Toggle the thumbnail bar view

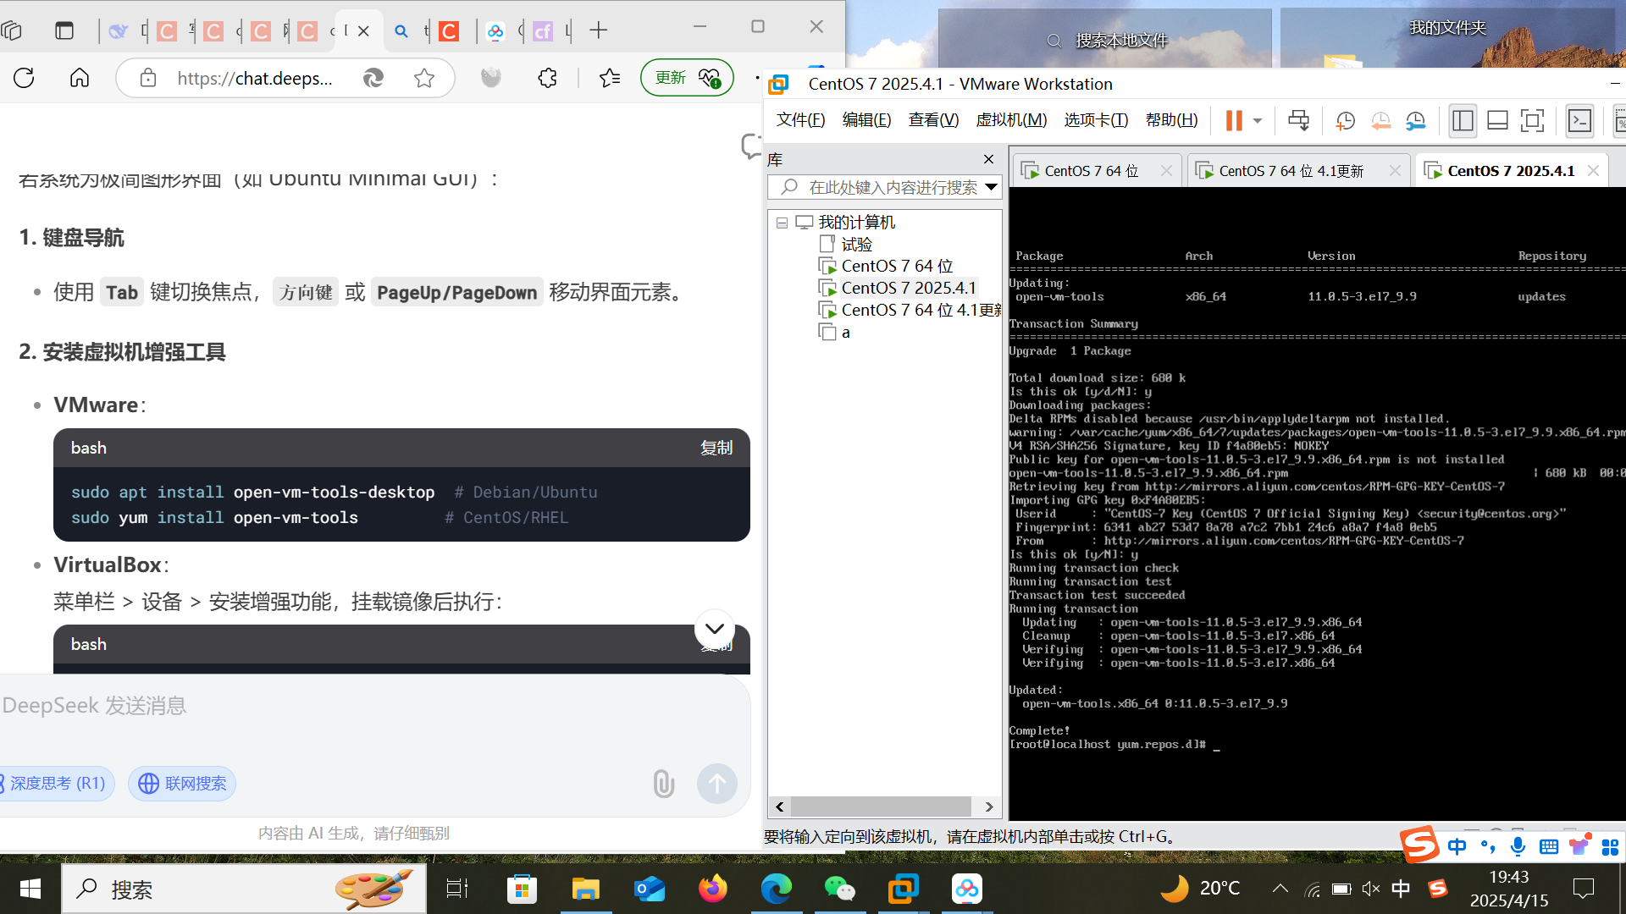click(x=1497, y=120)
